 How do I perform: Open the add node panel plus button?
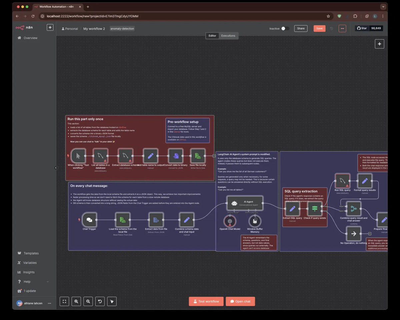coord(379,44)
